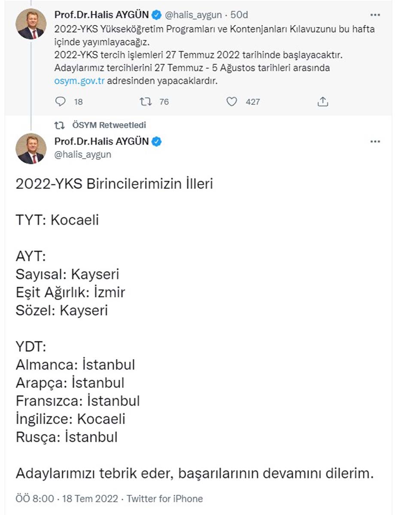Click the blue checkmark on the second tweet
Screen dimensions: 395x515
(156, 141)
